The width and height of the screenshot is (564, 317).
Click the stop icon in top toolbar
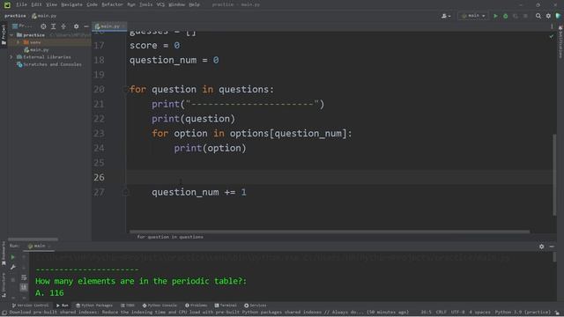coord(525,16)
